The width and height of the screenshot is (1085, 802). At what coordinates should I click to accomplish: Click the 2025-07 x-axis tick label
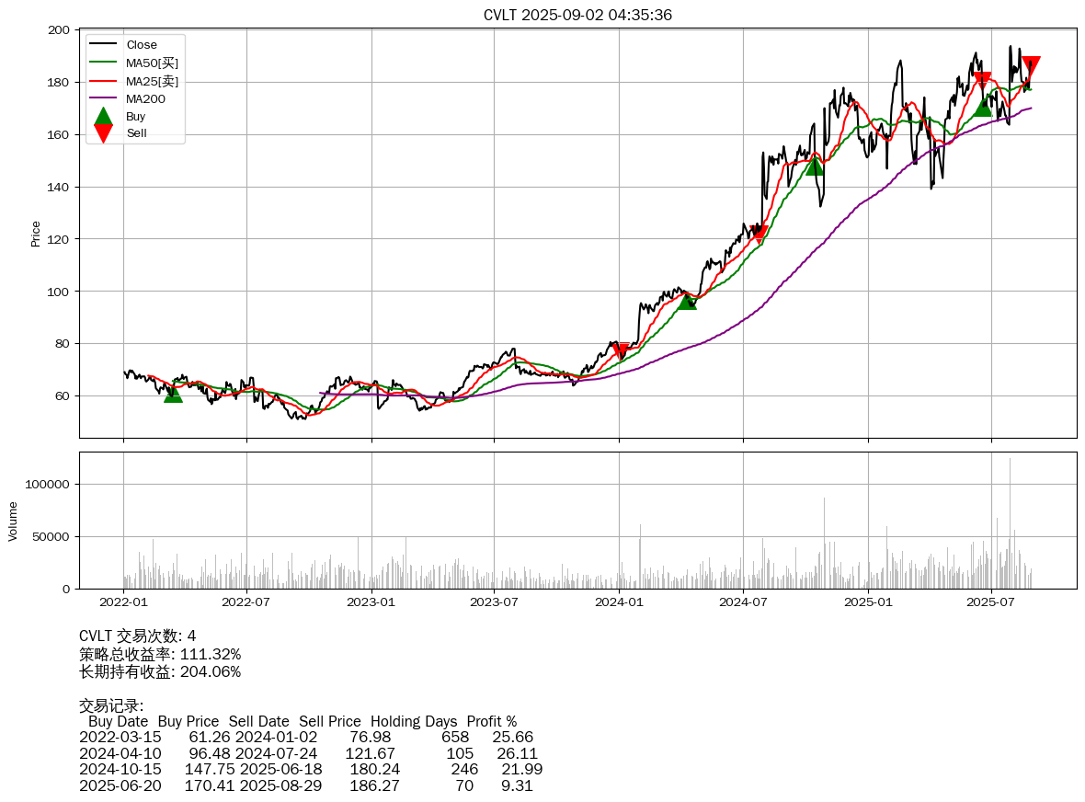(991, 602)
